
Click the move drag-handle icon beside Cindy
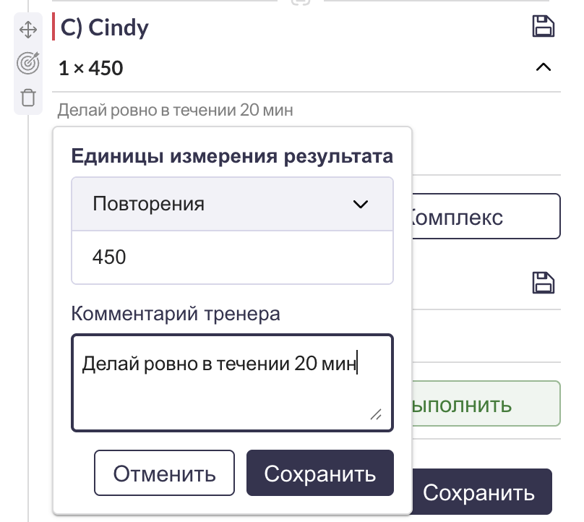click(27, 30)
